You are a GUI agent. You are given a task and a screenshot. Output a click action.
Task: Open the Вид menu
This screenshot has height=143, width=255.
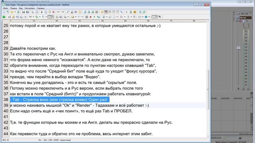click(21, 8)
